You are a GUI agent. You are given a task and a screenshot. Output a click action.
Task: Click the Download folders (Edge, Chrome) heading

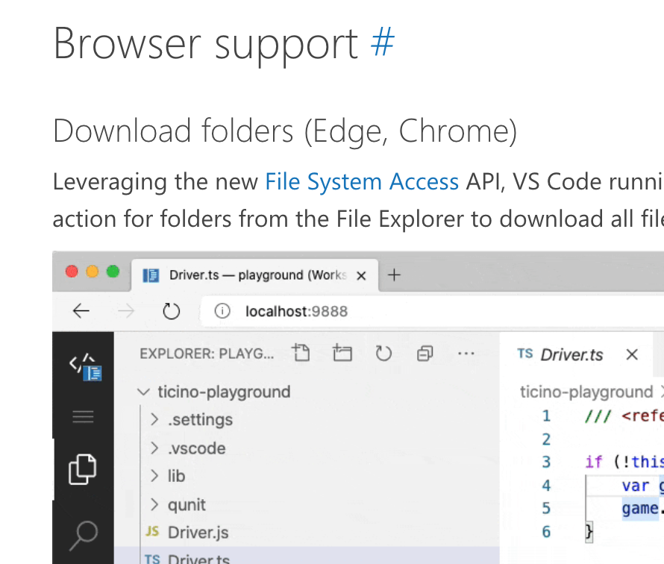tap(285, 131)
